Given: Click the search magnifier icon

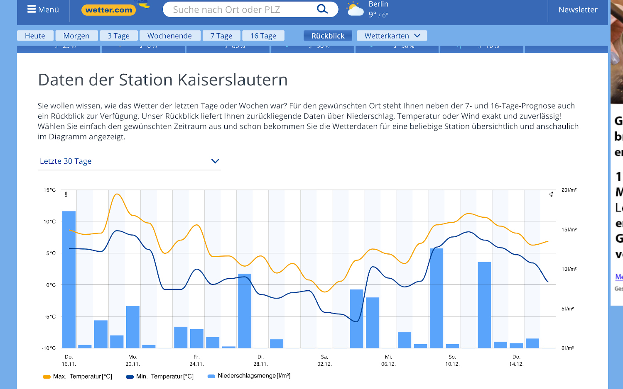Looking at the screenshot, I should click(x=322, y=9).
